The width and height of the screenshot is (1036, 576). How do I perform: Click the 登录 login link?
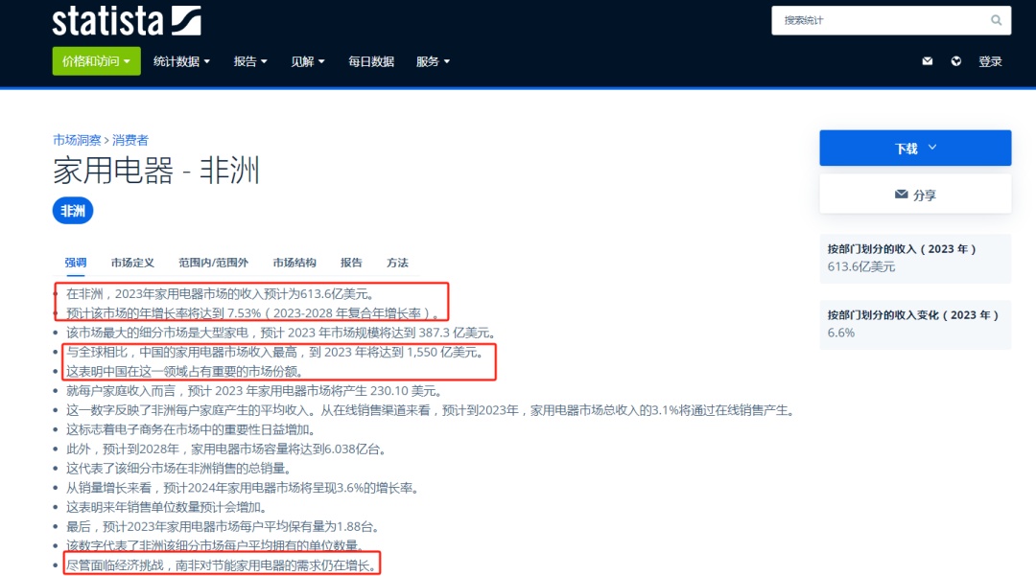point(990,61)
